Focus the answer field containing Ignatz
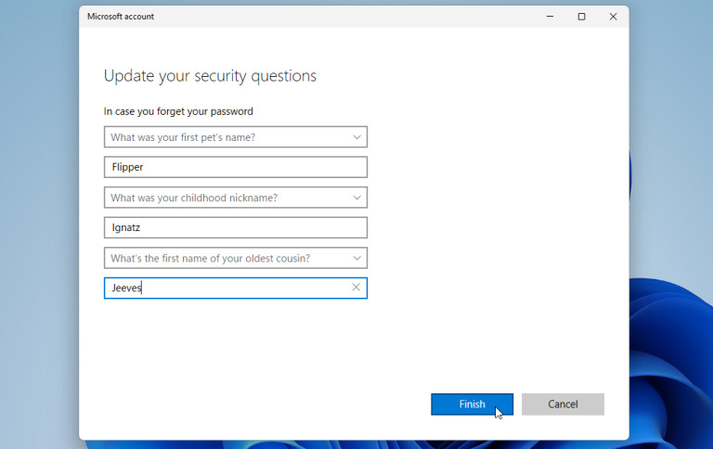The height and width of the screenshot is (449, 713). click(236, 227)
